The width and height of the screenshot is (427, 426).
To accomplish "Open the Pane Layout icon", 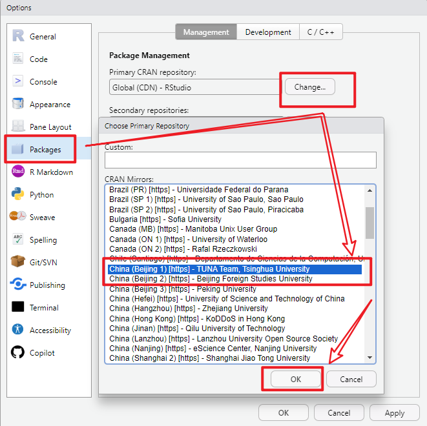I will (18, 127).
